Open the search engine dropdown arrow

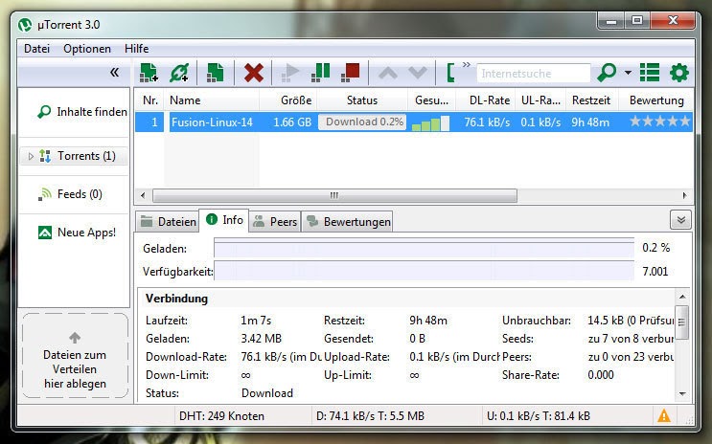click(x=628, y=73)
